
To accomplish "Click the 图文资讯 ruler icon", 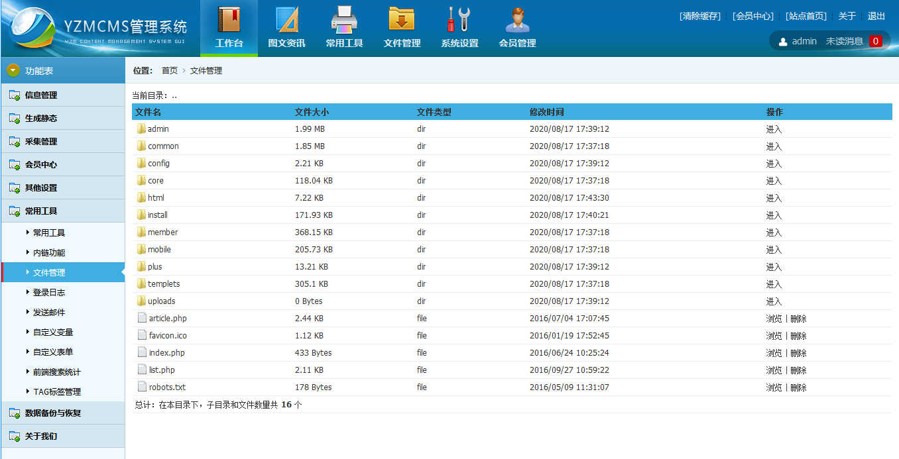I will [286, 20].
